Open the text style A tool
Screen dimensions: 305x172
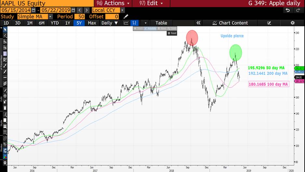tap(5, 114)
